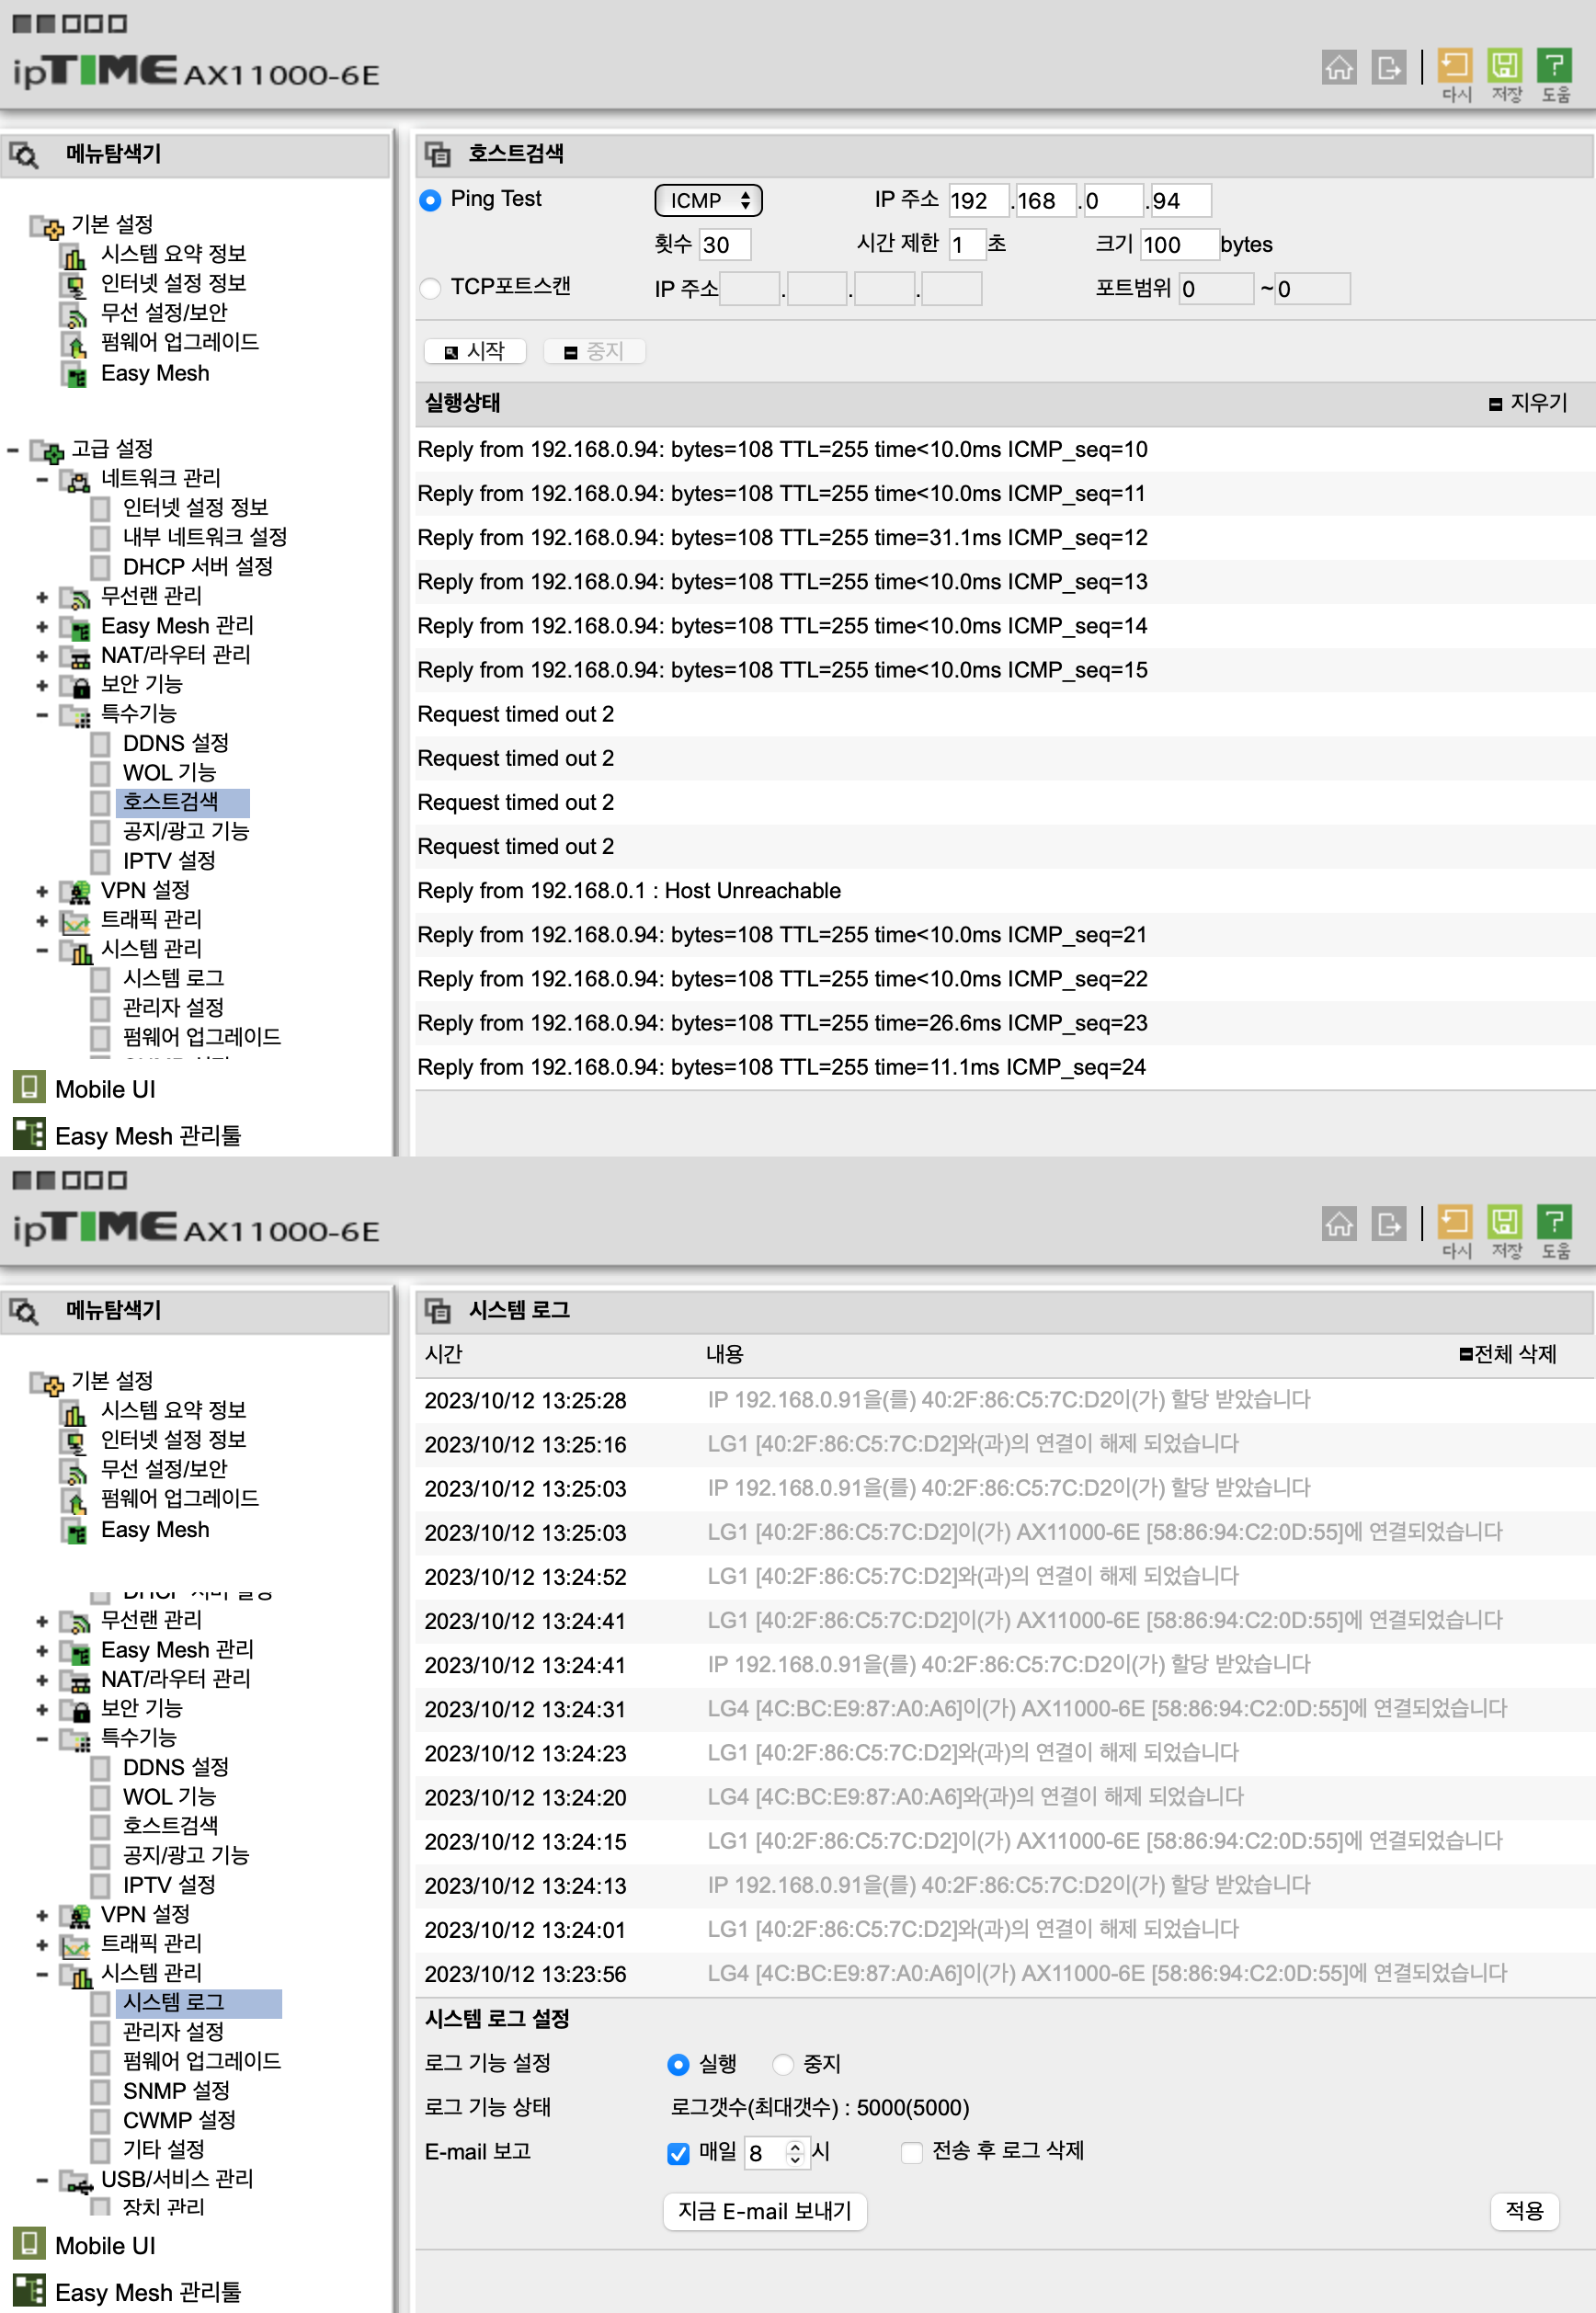1596x2313 pixels.
Task: Click 지우기 to clear 실행상태 results
Action: [1528, 403]
